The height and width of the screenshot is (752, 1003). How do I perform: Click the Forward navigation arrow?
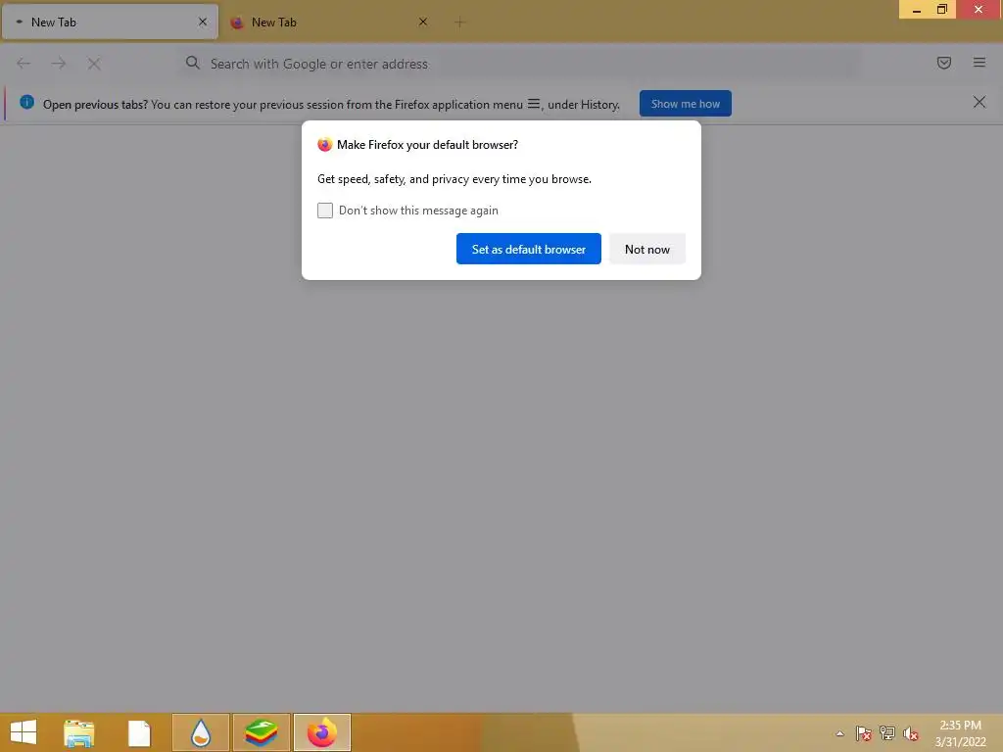pyautogui.click(x=59, y=64)
